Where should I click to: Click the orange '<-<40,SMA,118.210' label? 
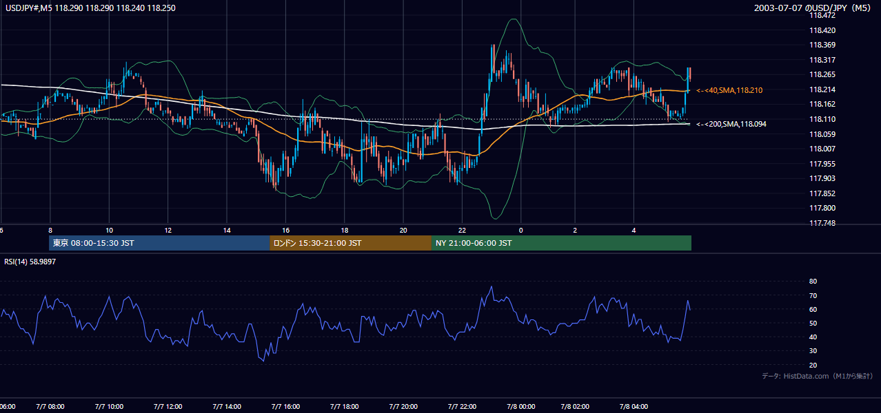729,90
